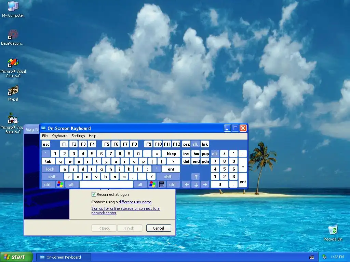Select the Mypal raccoon icon

tap(13, 93)
